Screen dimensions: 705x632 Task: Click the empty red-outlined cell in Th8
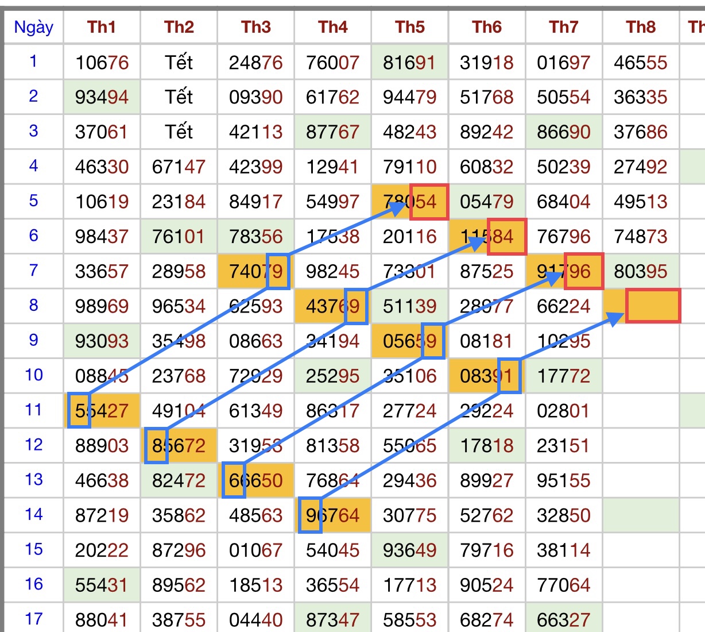click(x=653, y=306)
